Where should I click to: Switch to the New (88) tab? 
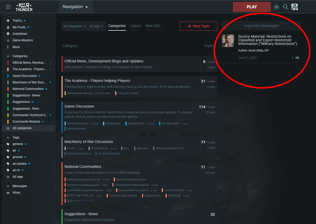[153, 26]
